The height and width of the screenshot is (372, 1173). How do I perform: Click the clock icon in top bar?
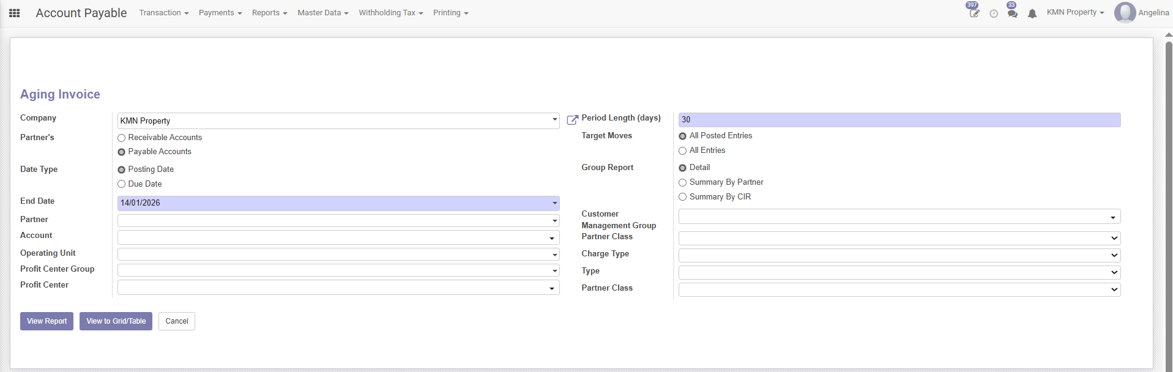[994, 13]
